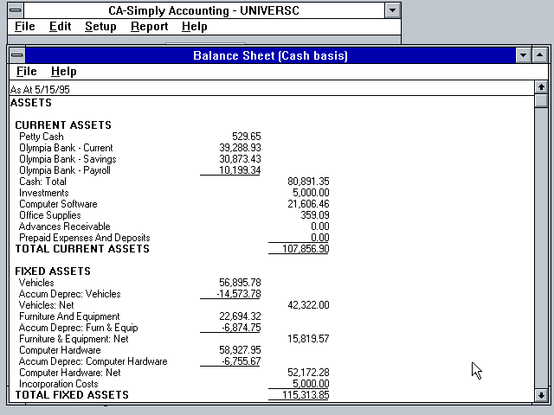Click the ASSETS heading
This screenshot has width=554, height=415.
coord(31,103)
